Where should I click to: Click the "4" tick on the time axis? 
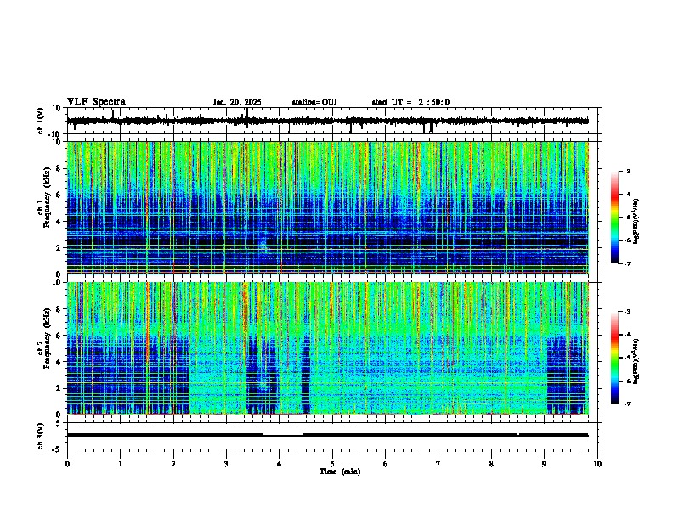(280, 464)
